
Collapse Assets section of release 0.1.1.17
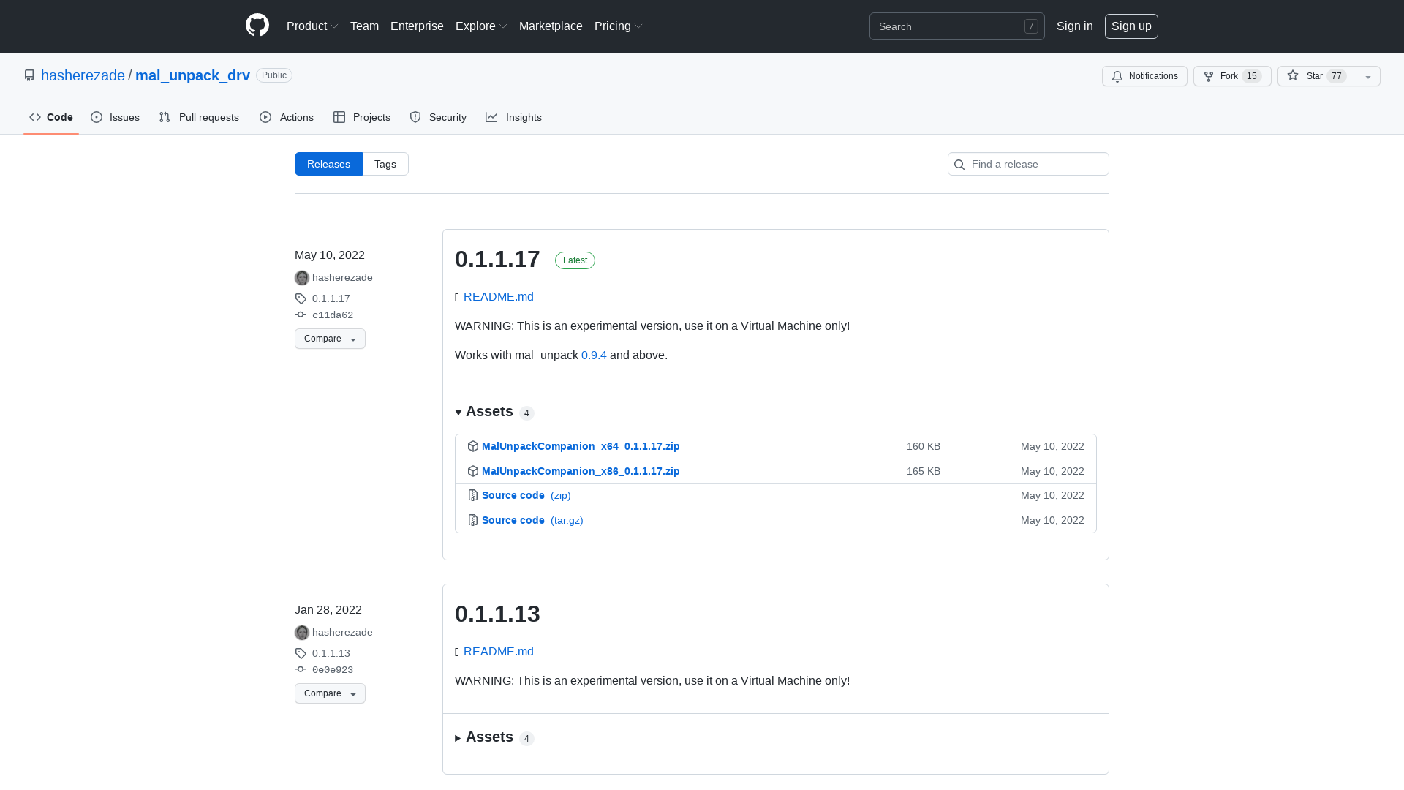(494, 412)
